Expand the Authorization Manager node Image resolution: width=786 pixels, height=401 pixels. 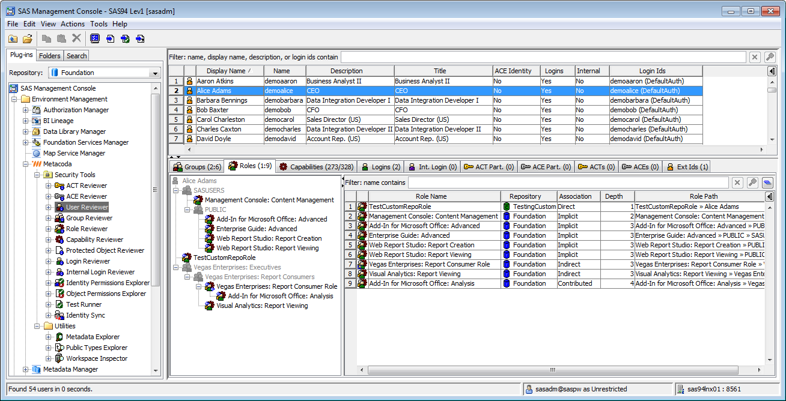point(25,110)
